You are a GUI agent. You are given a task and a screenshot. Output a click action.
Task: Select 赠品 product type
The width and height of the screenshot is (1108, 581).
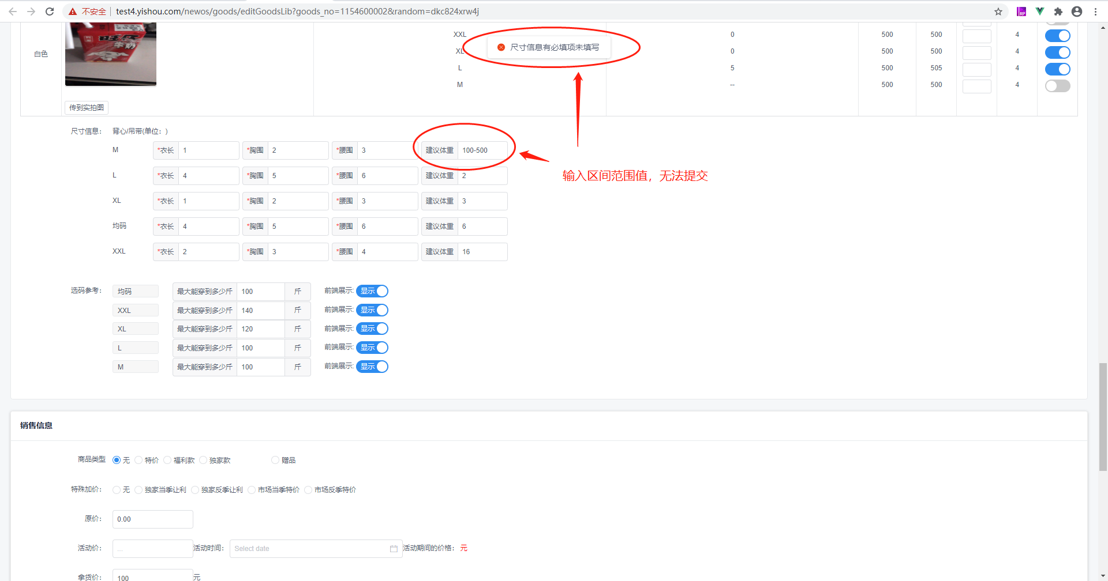[275, 460]
